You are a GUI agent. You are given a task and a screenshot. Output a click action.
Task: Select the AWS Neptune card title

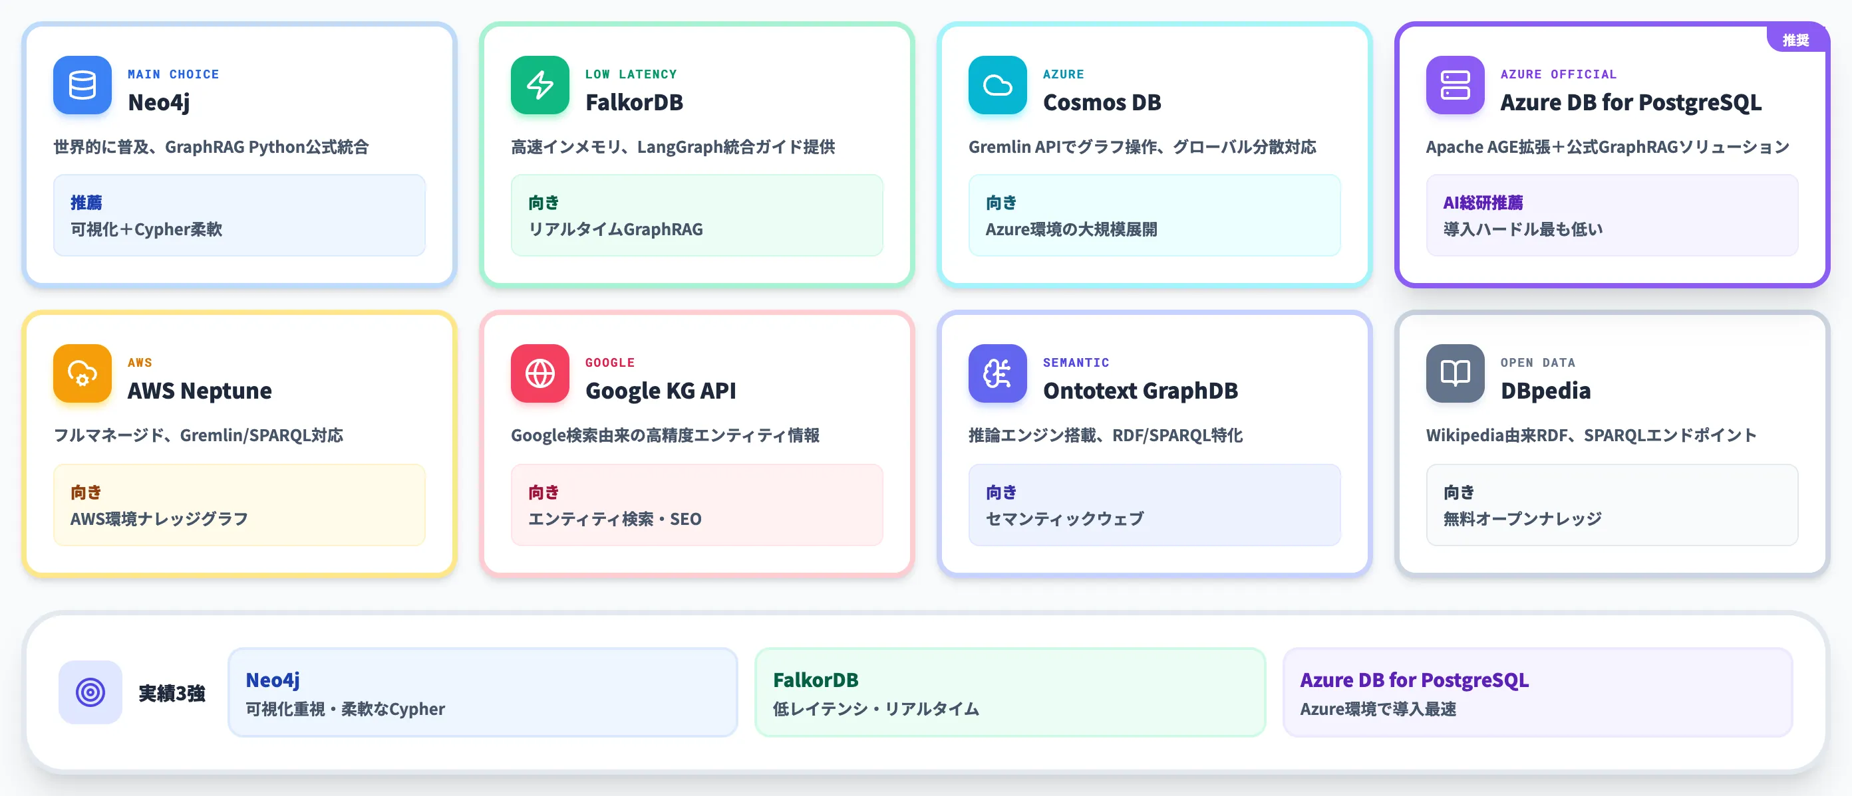[x=200, y=391]
